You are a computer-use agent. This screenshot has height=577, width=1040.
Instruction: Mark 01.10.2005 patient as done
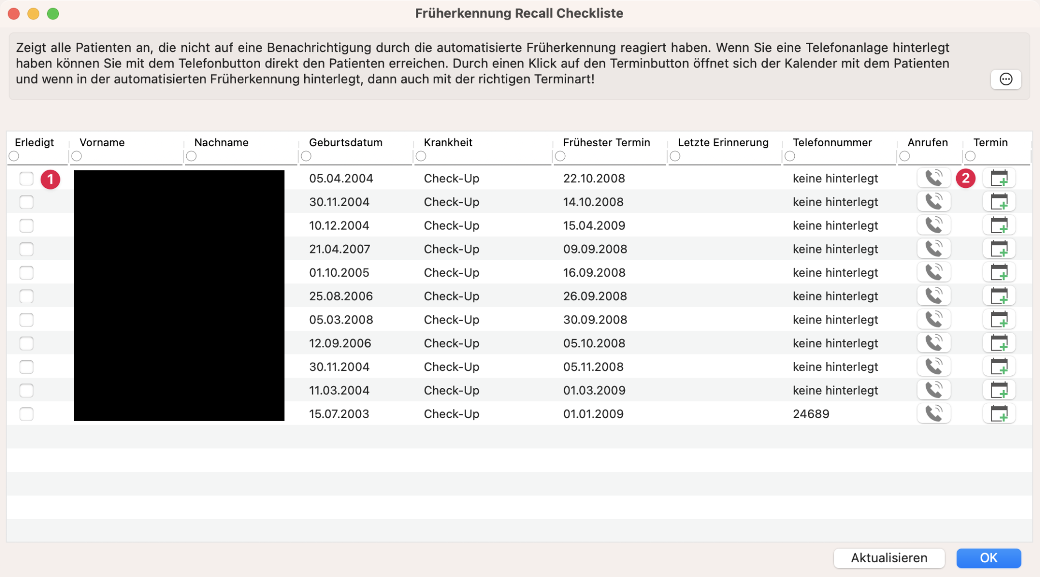point(26,272)
